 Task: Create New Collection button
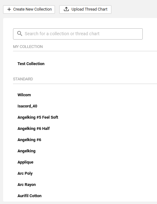(29, 9)
